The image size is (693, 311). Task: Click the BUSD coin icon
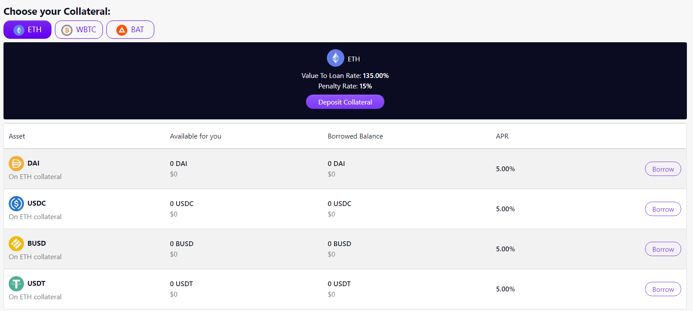click(16, 244)
